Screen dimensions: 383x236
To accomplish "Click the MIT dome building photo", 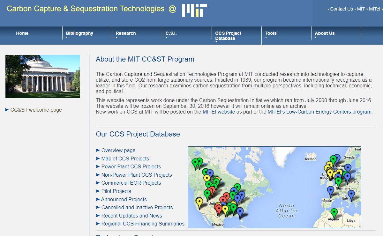I will [43, 77].
